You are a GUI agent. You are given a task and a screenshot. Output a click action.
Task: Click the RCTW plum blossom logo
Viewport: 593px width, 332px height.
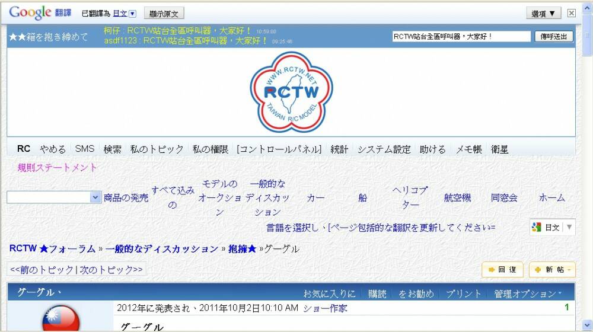[x=291, y=92]
